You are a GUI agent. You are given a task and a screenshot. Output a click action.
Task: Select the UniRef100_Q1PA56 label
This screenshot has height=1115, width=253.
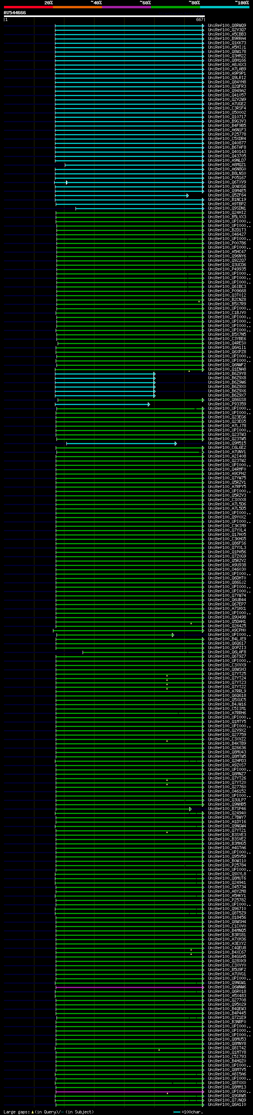(227, 552)
